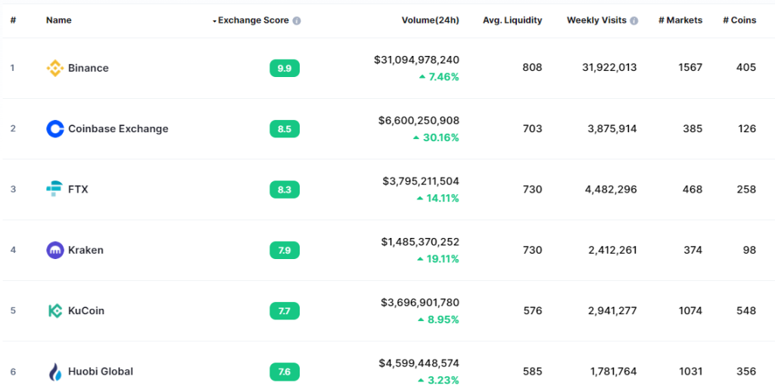The width and height of the screenshot is (775, 392).
Task: Sort by the Name column header
Action: pos(59,20)
